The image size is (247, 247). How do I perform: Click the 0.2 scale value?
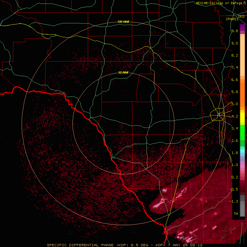tap(235, 177)
